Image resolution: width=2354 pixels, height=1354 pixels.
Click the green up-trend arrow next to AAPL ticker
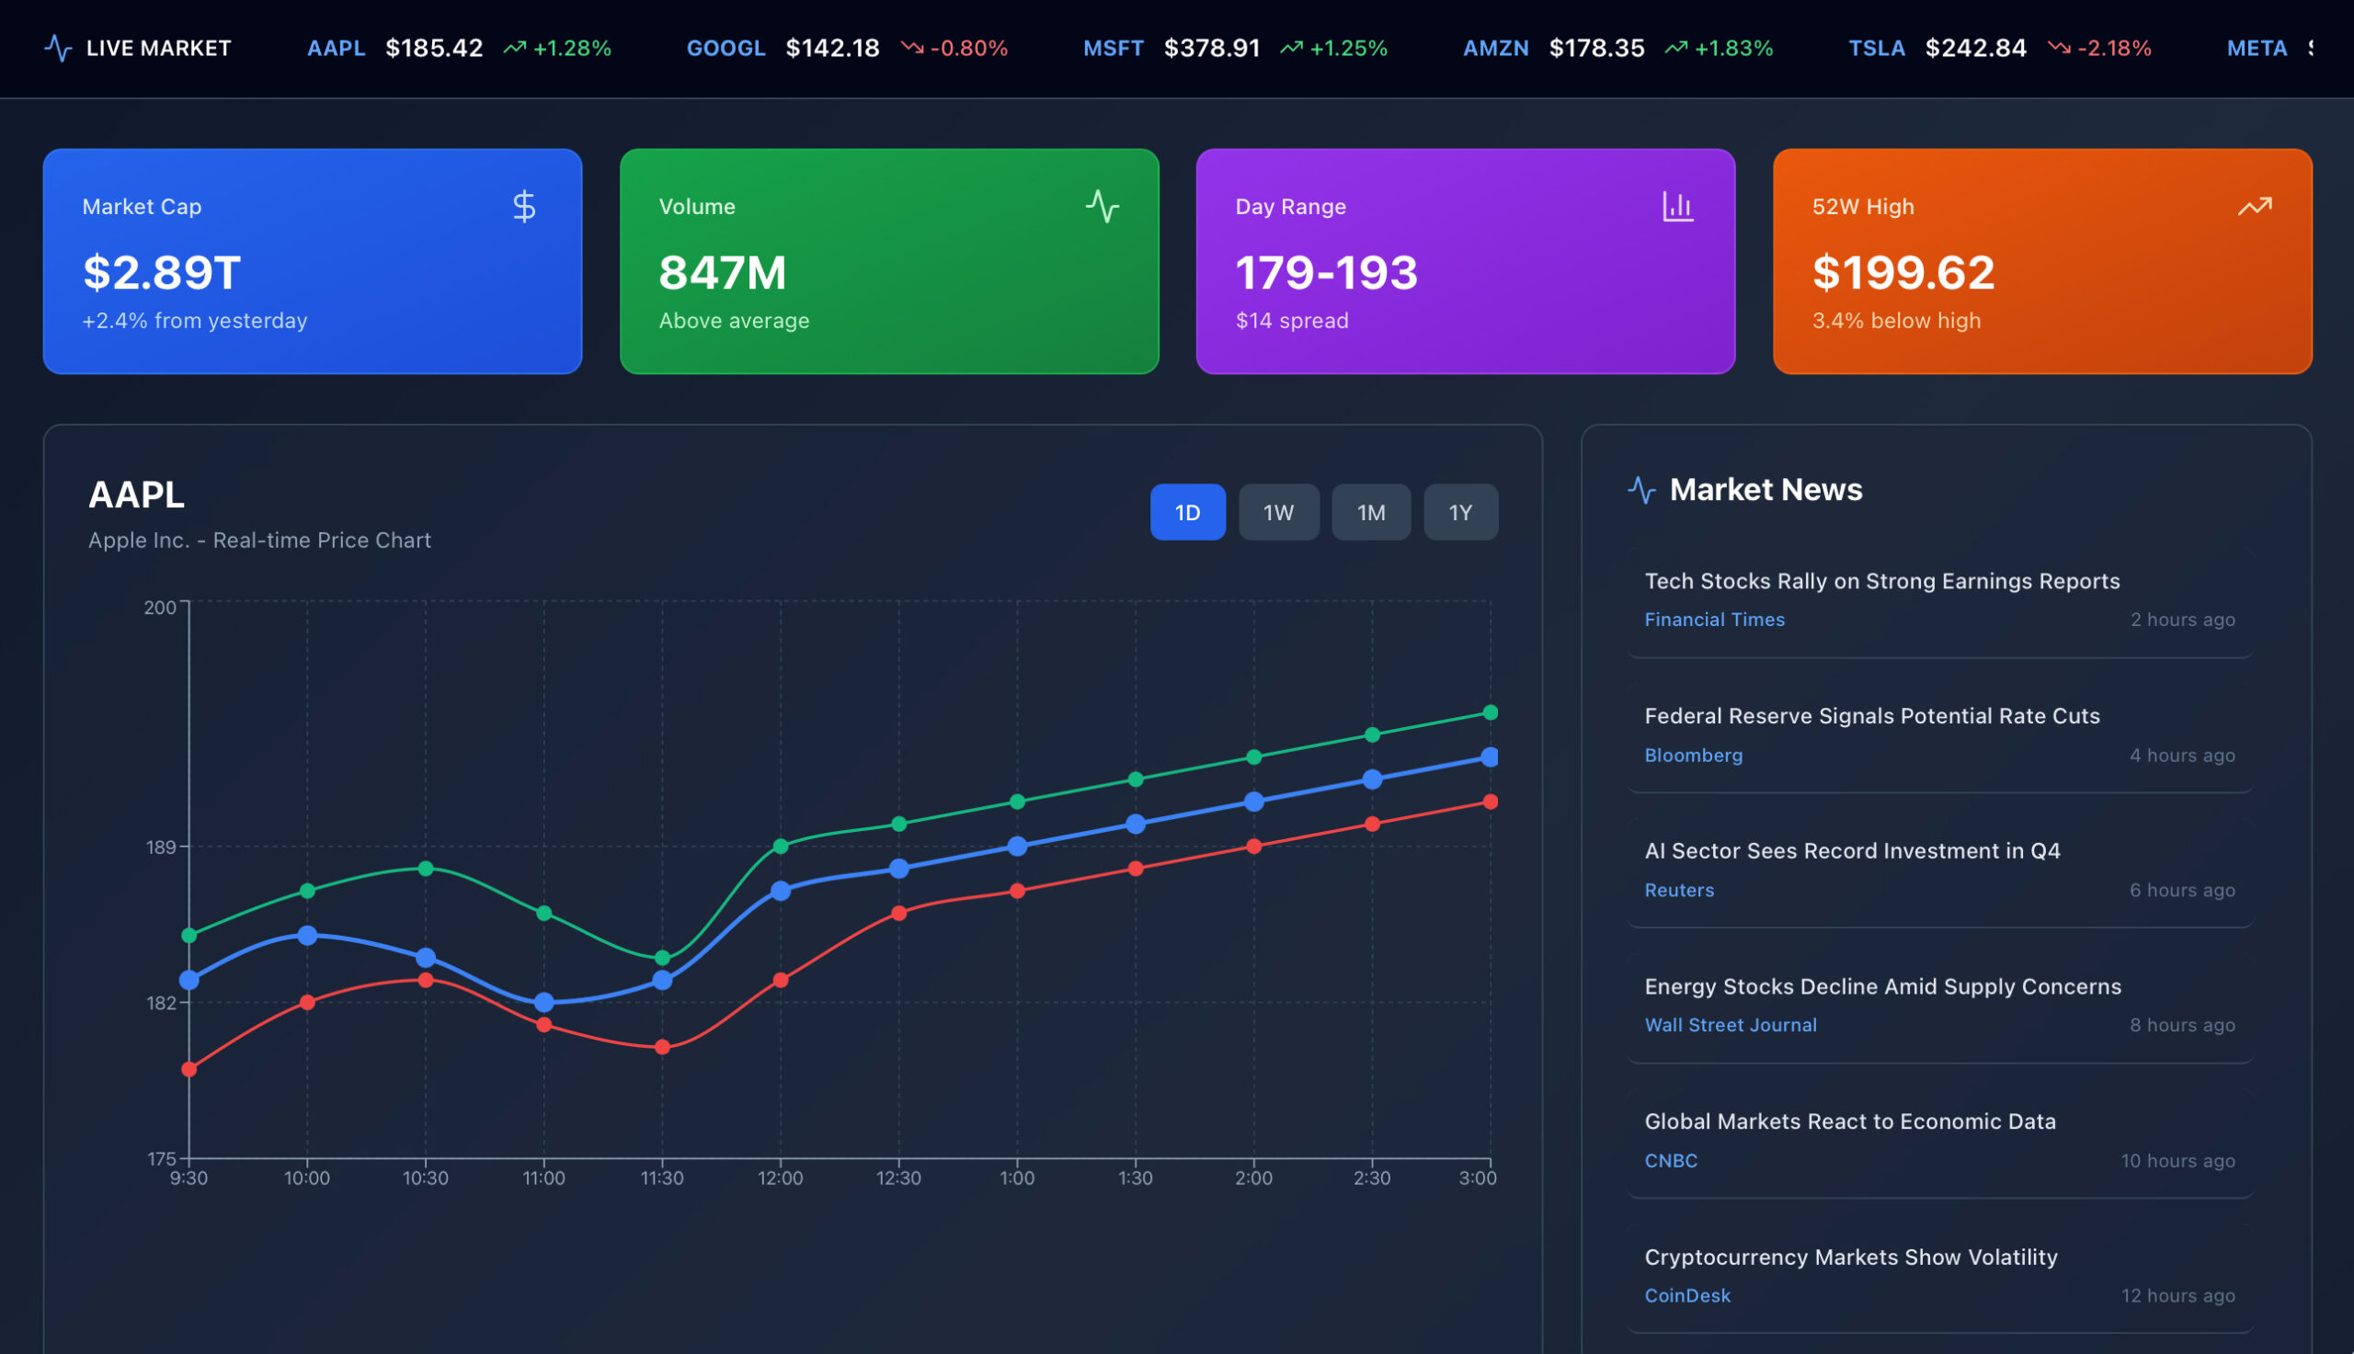(x=514, y=48)
